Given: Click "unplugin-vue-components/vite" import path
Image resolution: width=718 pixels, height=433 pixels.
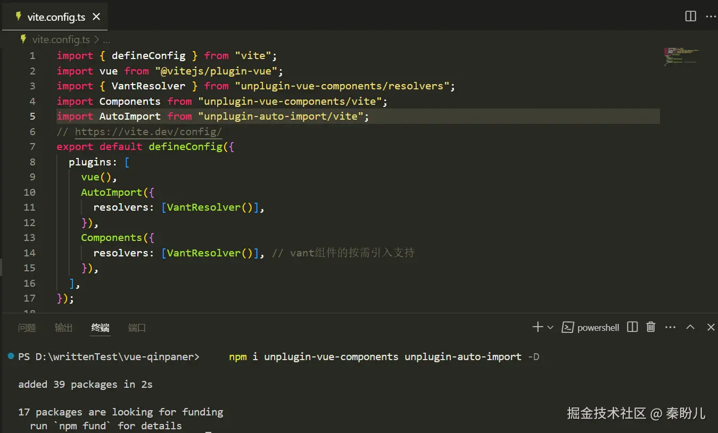Looking at the screenshot, I should 290,101.
